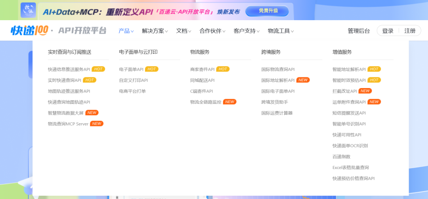Select 国际地址解析API

[278, 80]
